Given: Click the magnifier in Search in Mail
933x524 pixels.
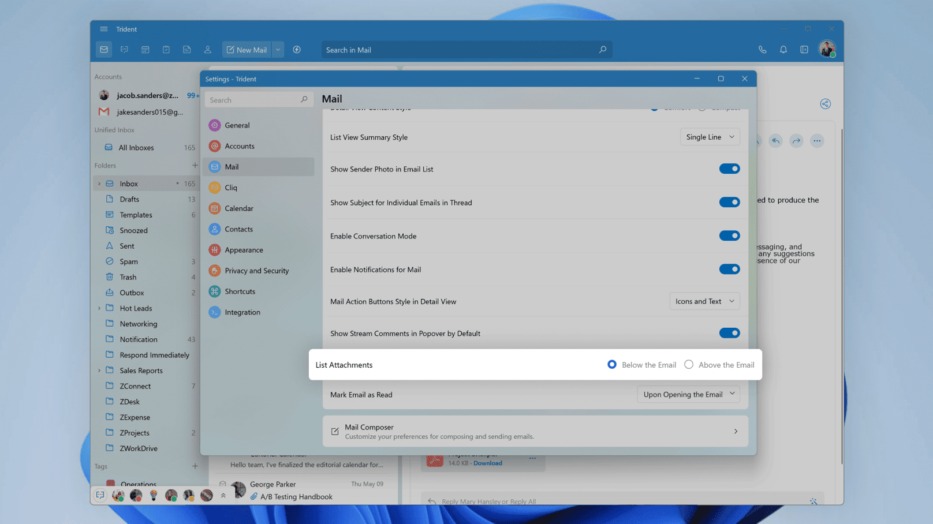Looking at the screenshot, I should [602, 50].
